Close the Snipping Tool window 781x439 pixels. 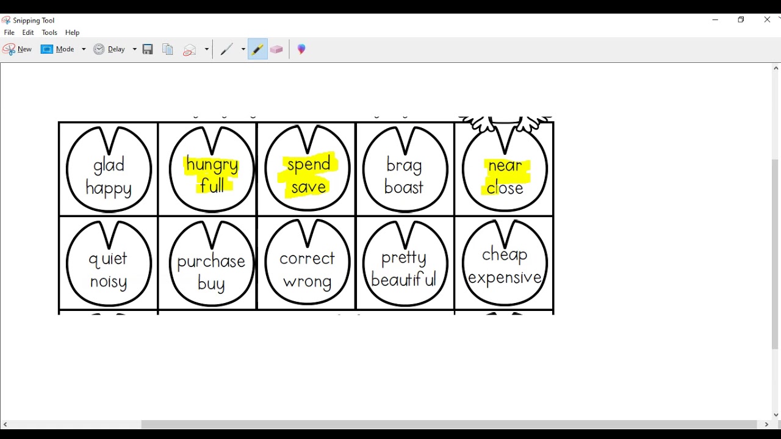click(x=767, y=20)
